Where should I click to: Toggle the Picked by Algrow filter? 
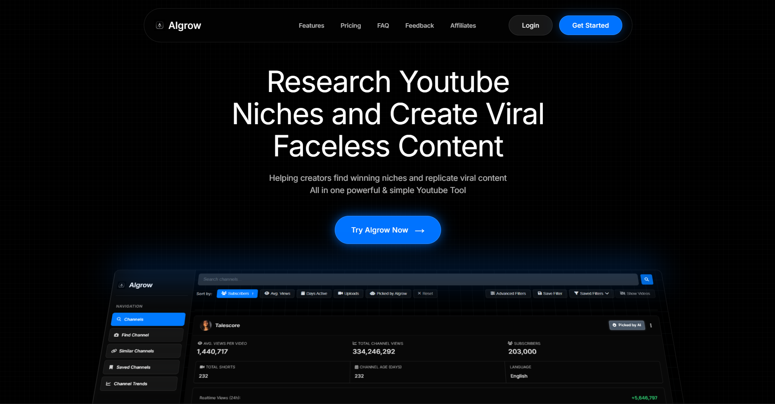click(388, 293)
